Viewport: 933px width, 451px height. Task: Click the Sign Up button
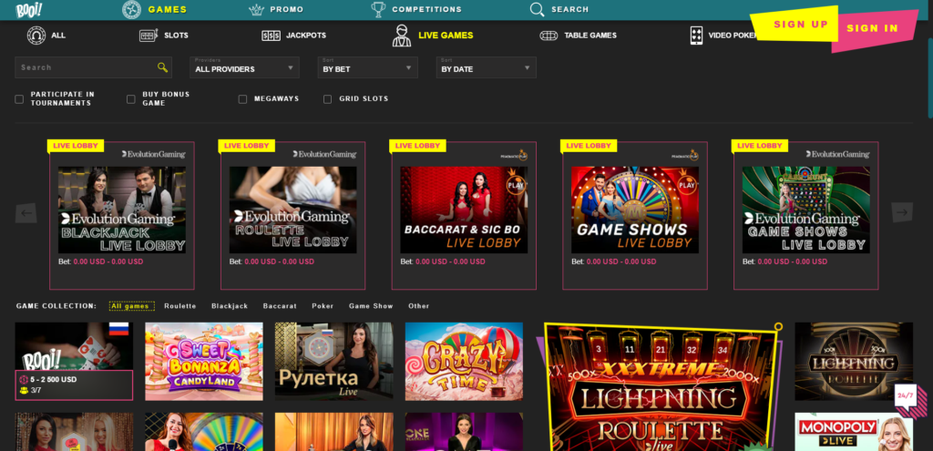[795, 25]
